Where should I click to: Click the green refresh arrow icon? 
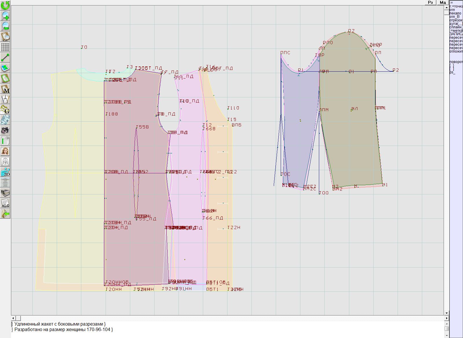[5, 5]
